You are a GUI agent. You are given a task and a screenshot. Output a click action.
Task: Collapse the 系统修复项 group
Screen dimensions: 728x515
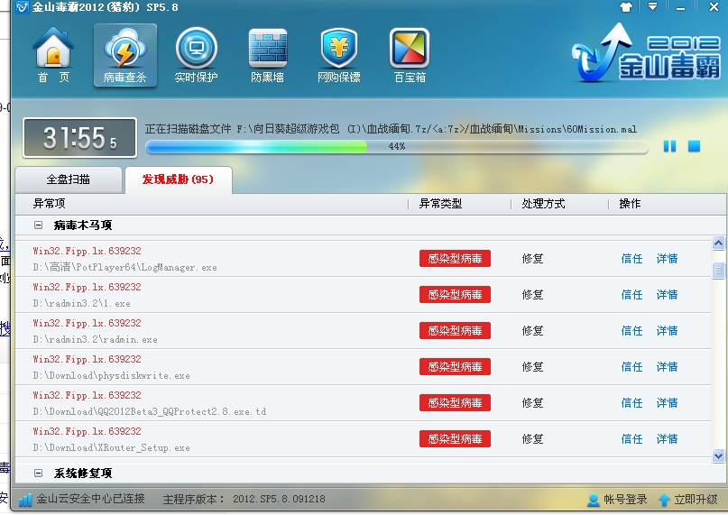pyautogui.click(x=39, y=474)
